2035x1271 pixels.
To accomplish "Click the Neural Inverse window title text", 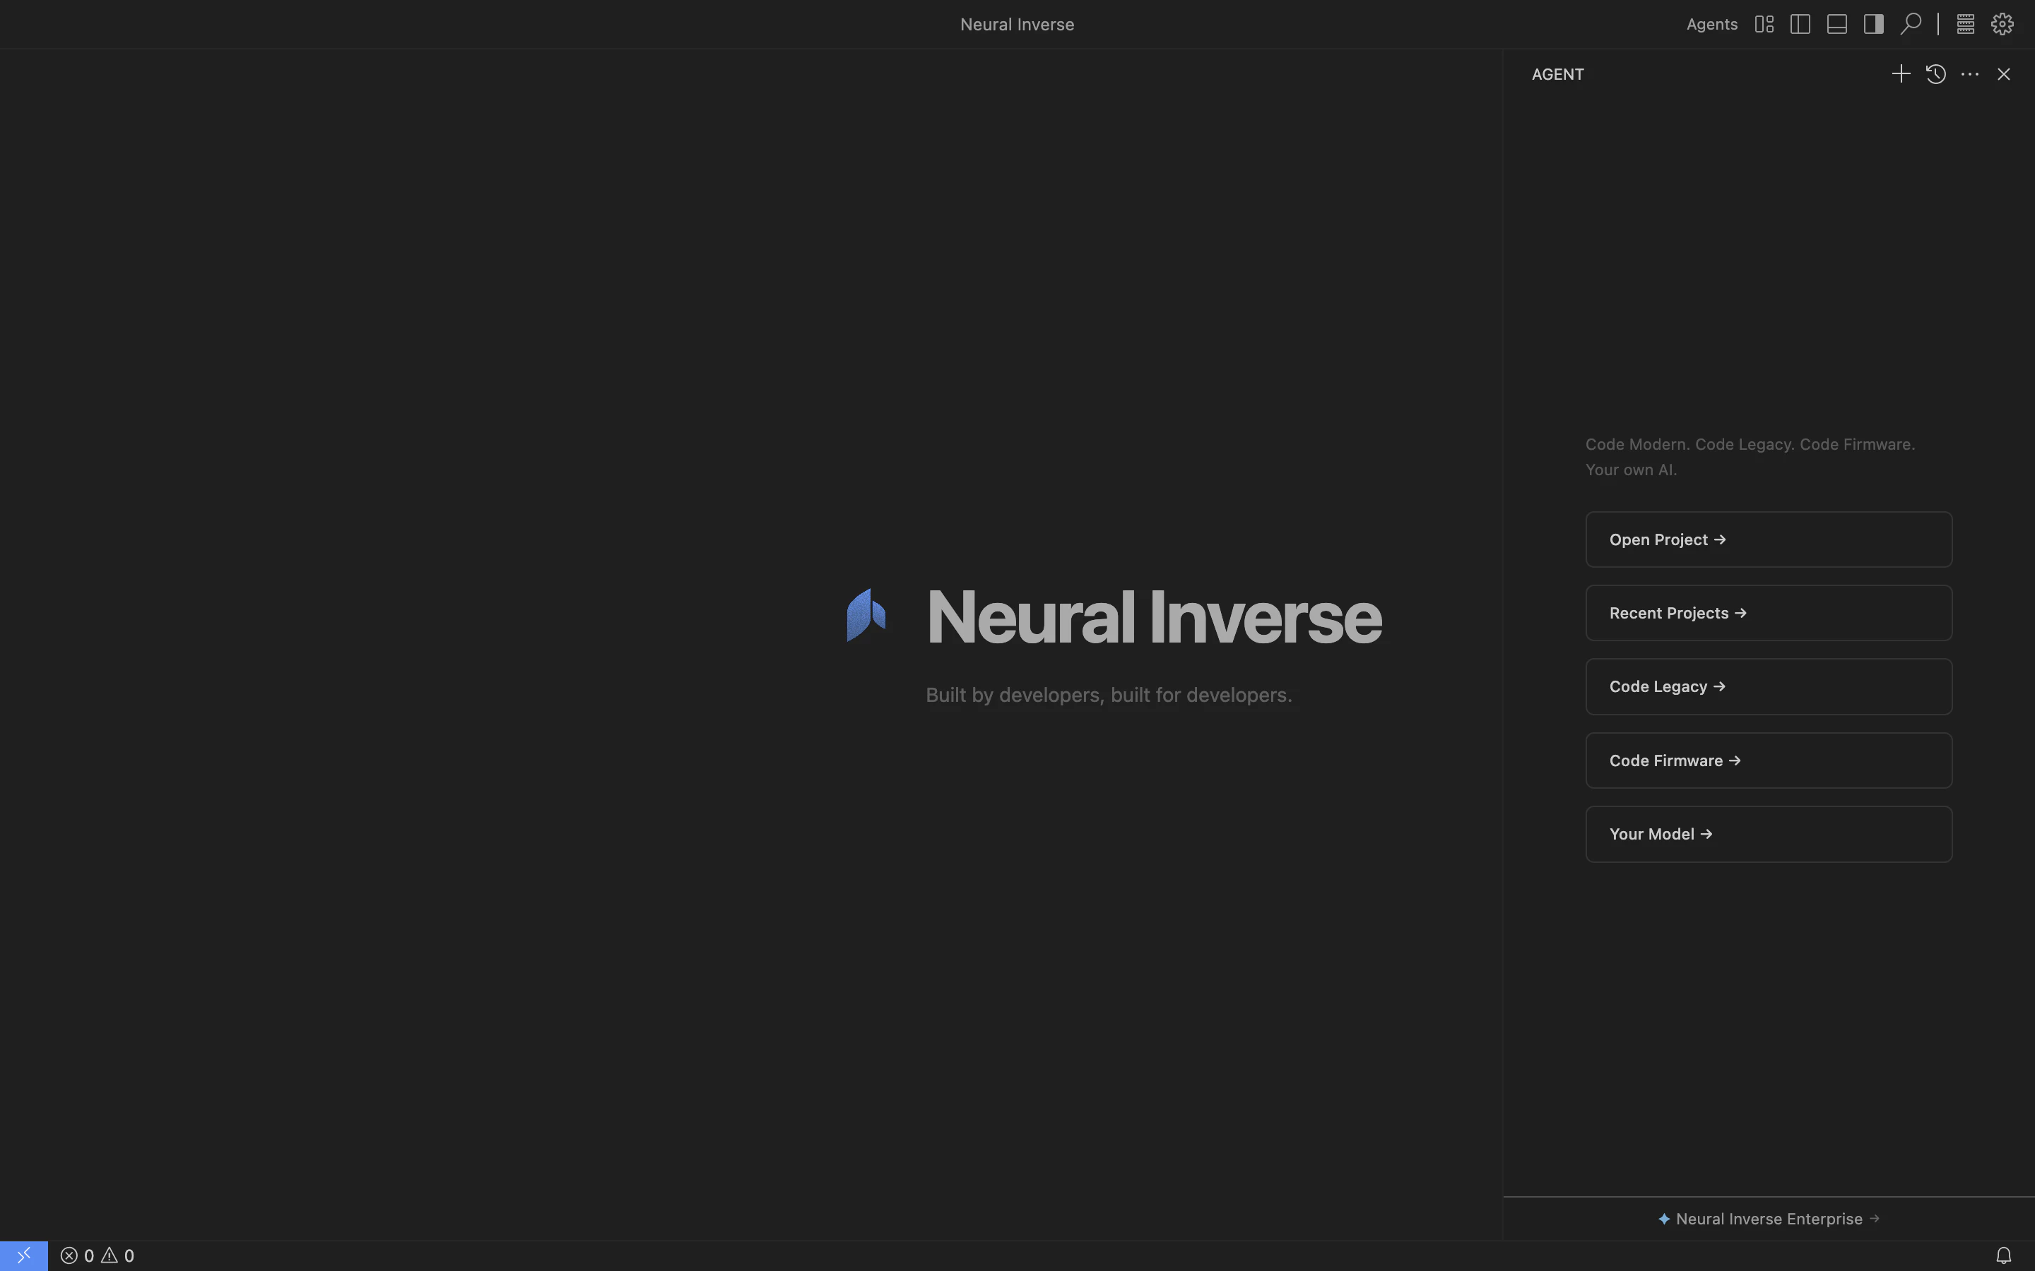I will [x=1017, y=25].
